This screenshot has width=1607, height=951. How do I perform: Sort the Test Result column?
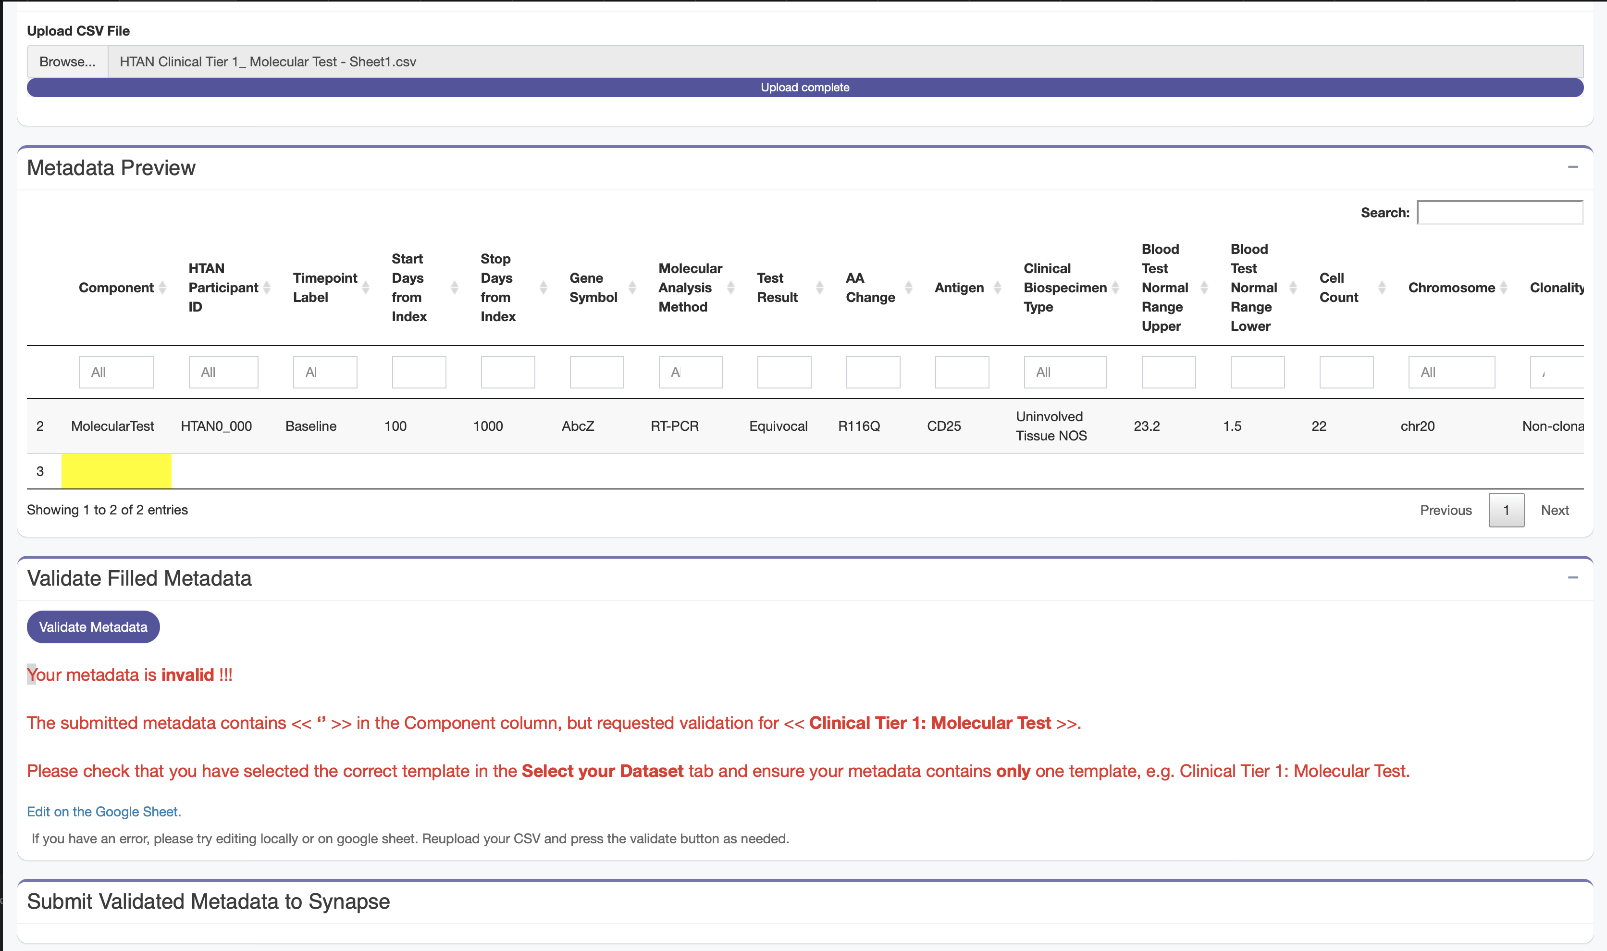coord(821,288)
